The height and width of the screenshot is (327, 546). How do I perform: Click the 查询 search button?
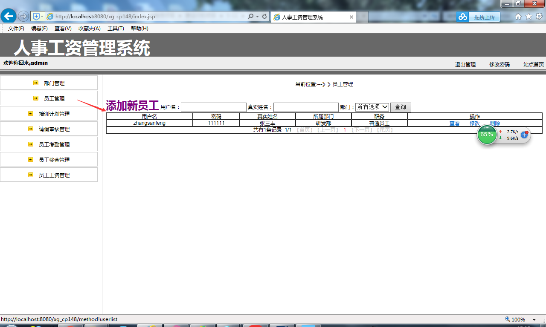401,107
